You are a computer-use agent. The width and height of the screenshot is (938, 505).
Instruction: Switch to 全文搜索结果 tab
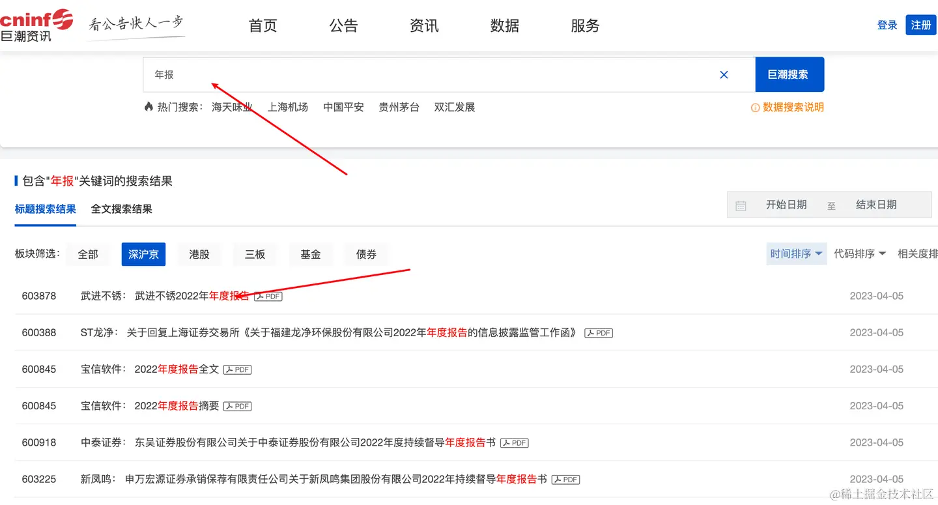pos(122,209)
